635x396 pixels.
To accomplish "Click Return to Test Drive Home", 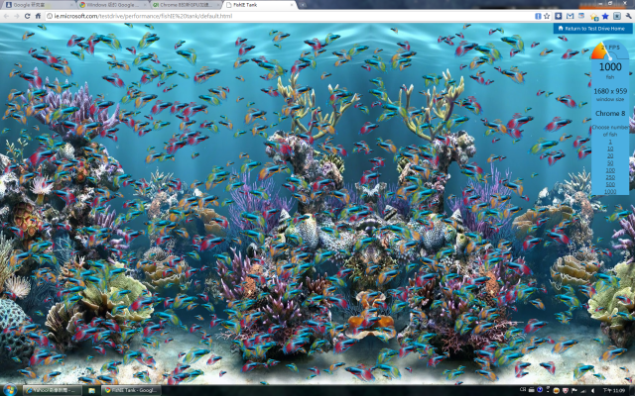I will coord(592,29).
